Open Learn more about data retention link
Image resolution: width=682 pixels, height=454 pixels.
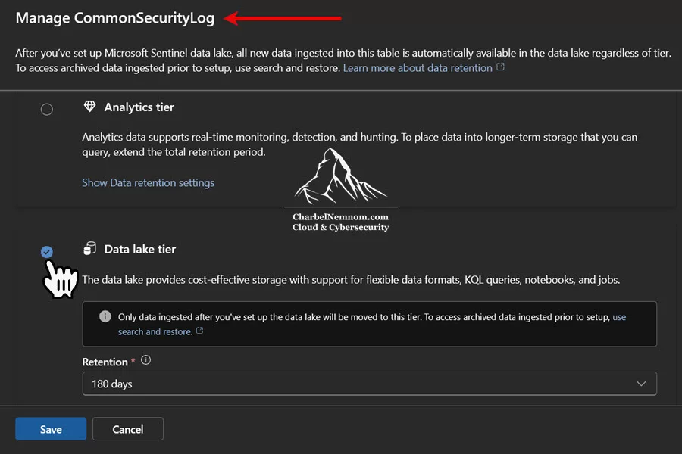(418, 68)
